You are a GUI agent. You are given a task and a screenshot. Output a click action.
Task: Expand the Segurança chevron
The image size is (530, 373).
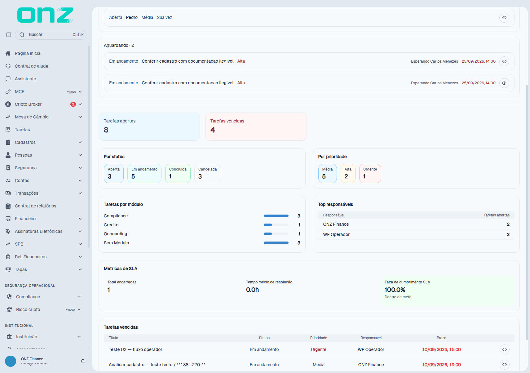(80, 168)
